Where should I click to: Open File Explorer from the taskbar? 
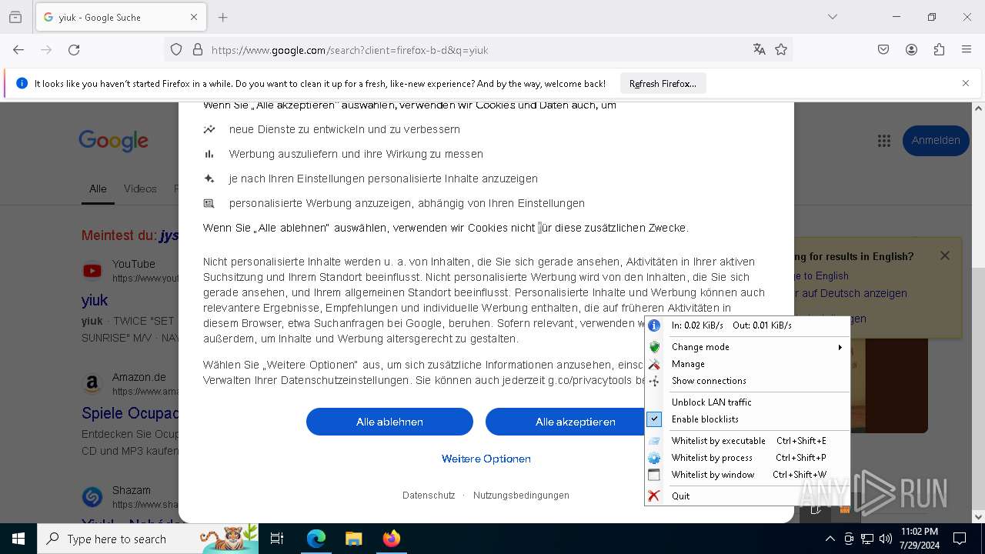tap(353, 539)
